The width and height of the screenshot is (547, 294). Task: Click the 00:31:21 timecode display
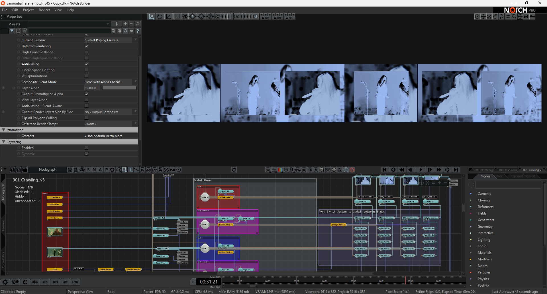pyautogui.click(x=209, y=282)
